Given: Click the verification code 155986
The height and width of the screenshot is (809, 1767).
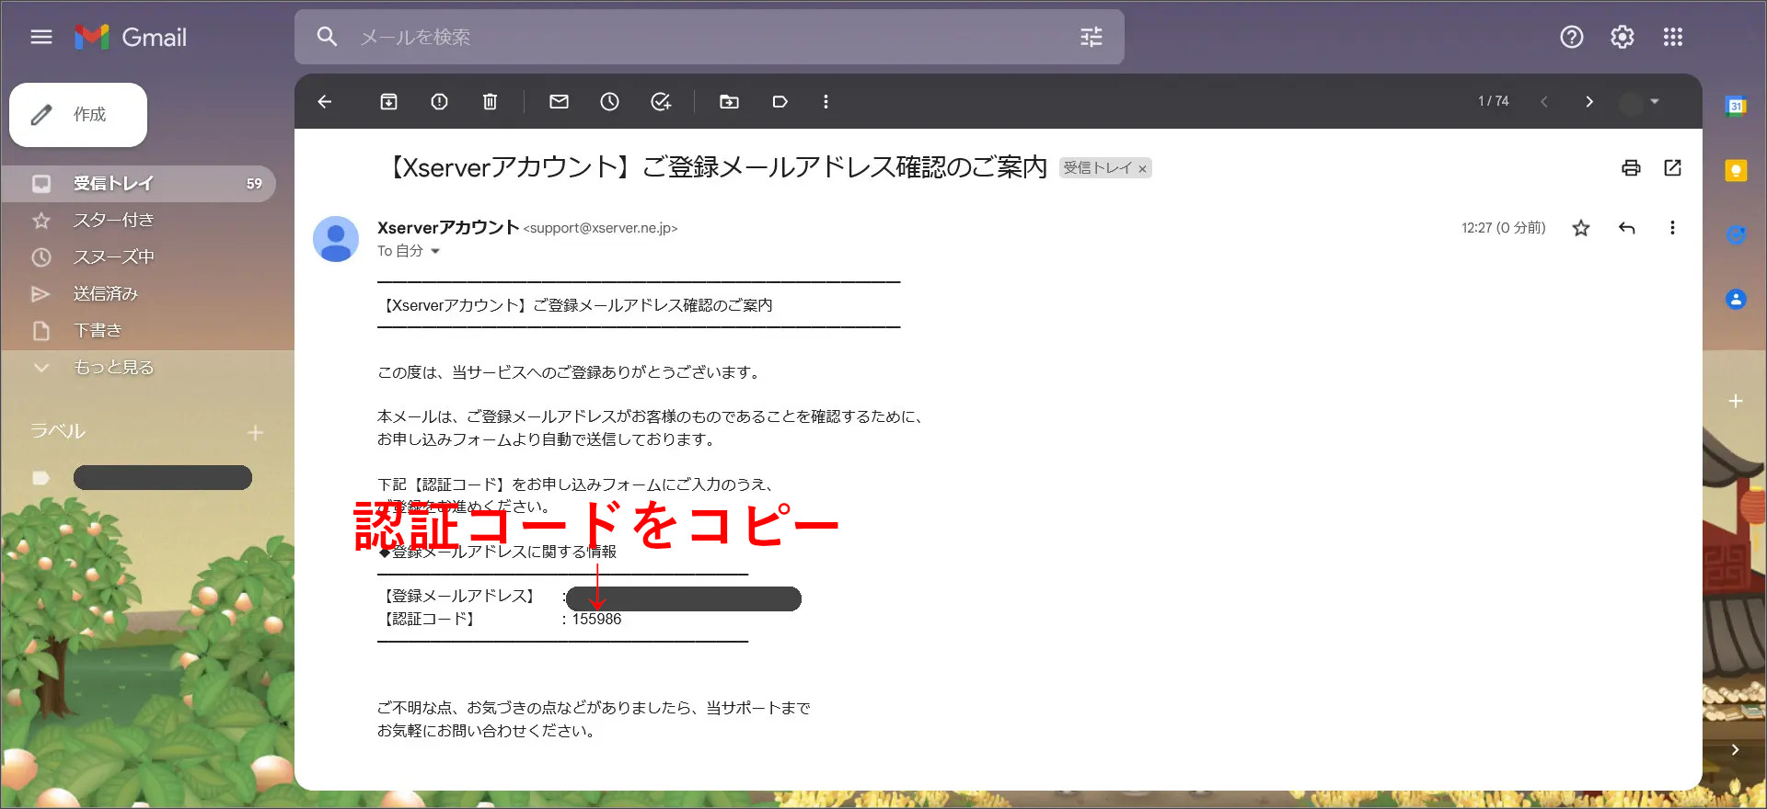Looking at the screenshot, I should [x=596, y=620].
